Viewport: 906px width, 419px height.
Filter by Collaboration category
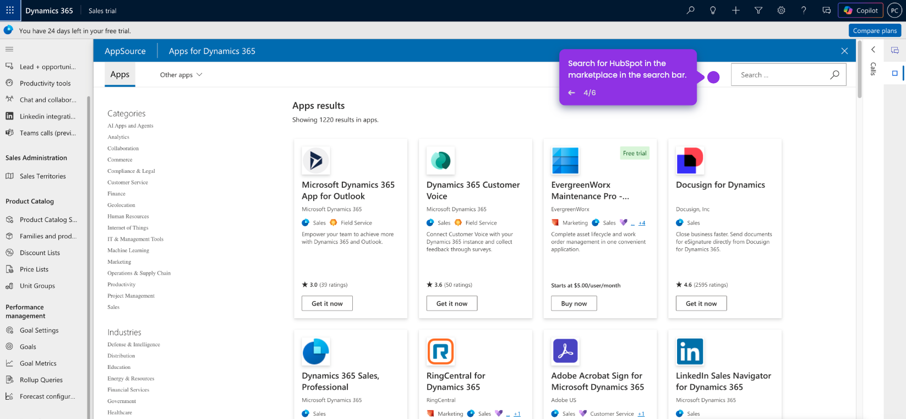pos(123,149)
